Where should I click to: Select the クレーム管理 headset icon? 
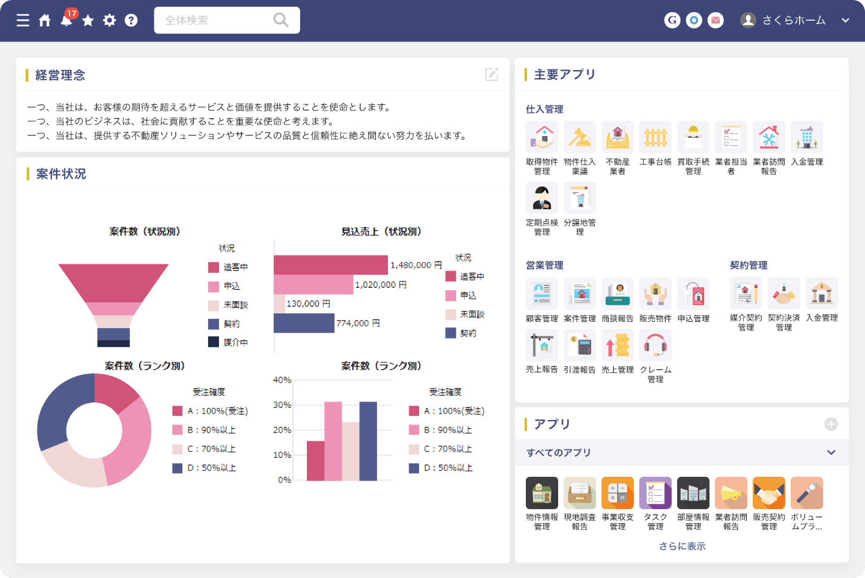tap(655, 346)
